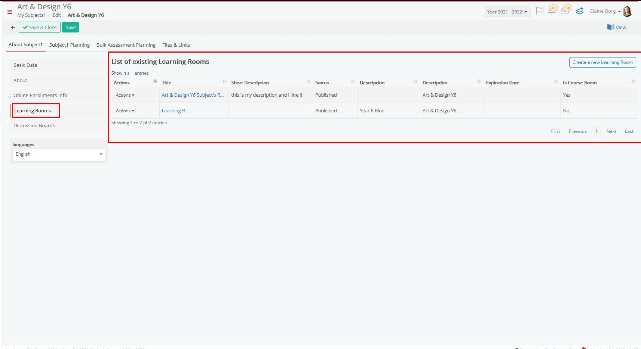Select About in the side menu
This screenshot has width=641, height=349.
(58, 80)
